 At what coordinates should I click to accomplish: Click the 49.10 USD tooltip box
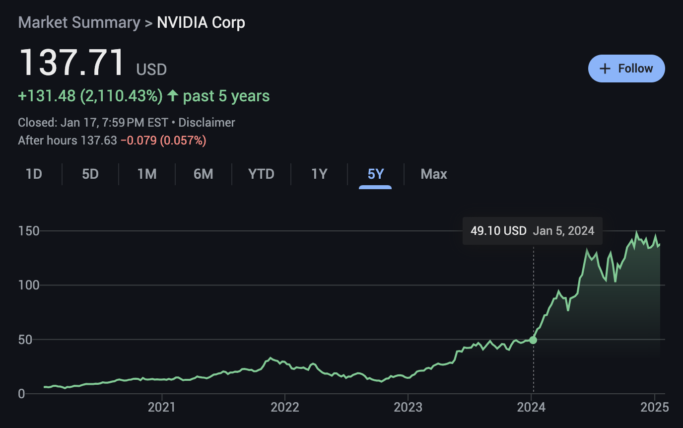(532, 230)
